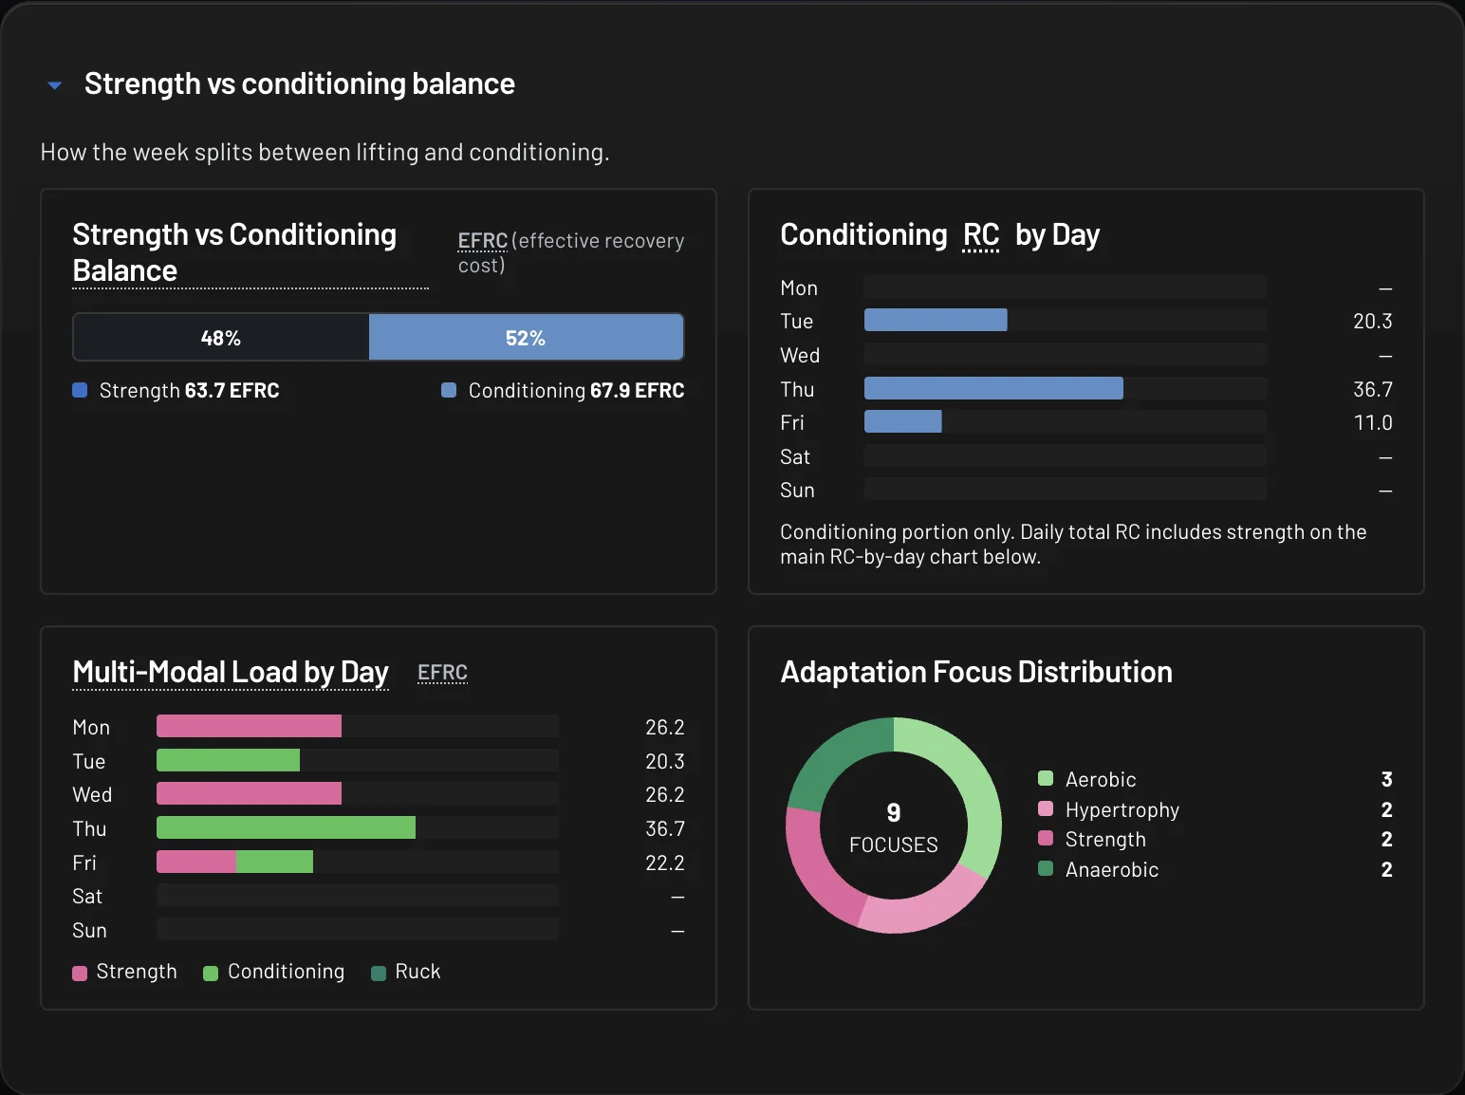The height and width of the screenshot is (1095, 1465).
Task: Click Wednesday's pink strength load bar
Action: tap(249, 793)
